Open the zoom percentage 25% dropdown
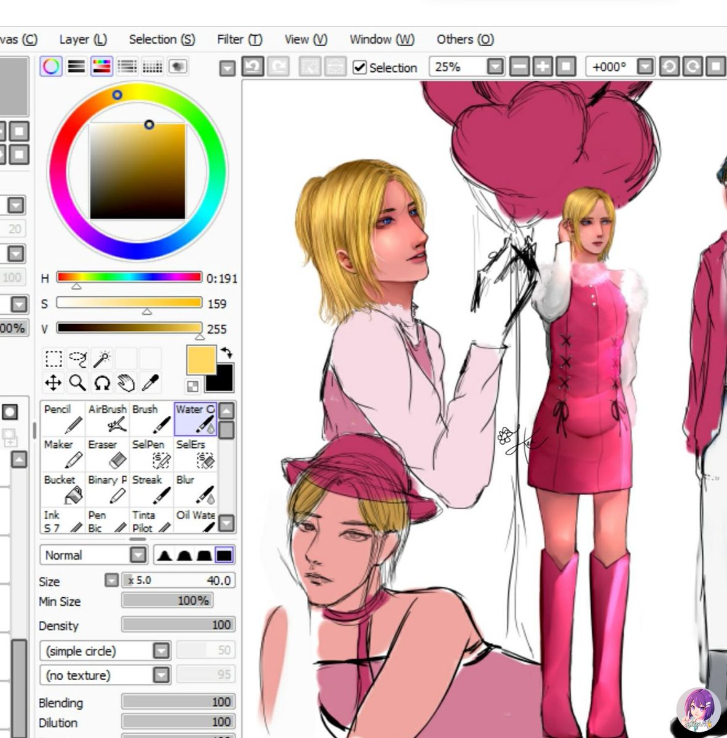Image resolution: width=727 pixels, height=738 pixels. (495, 66)
